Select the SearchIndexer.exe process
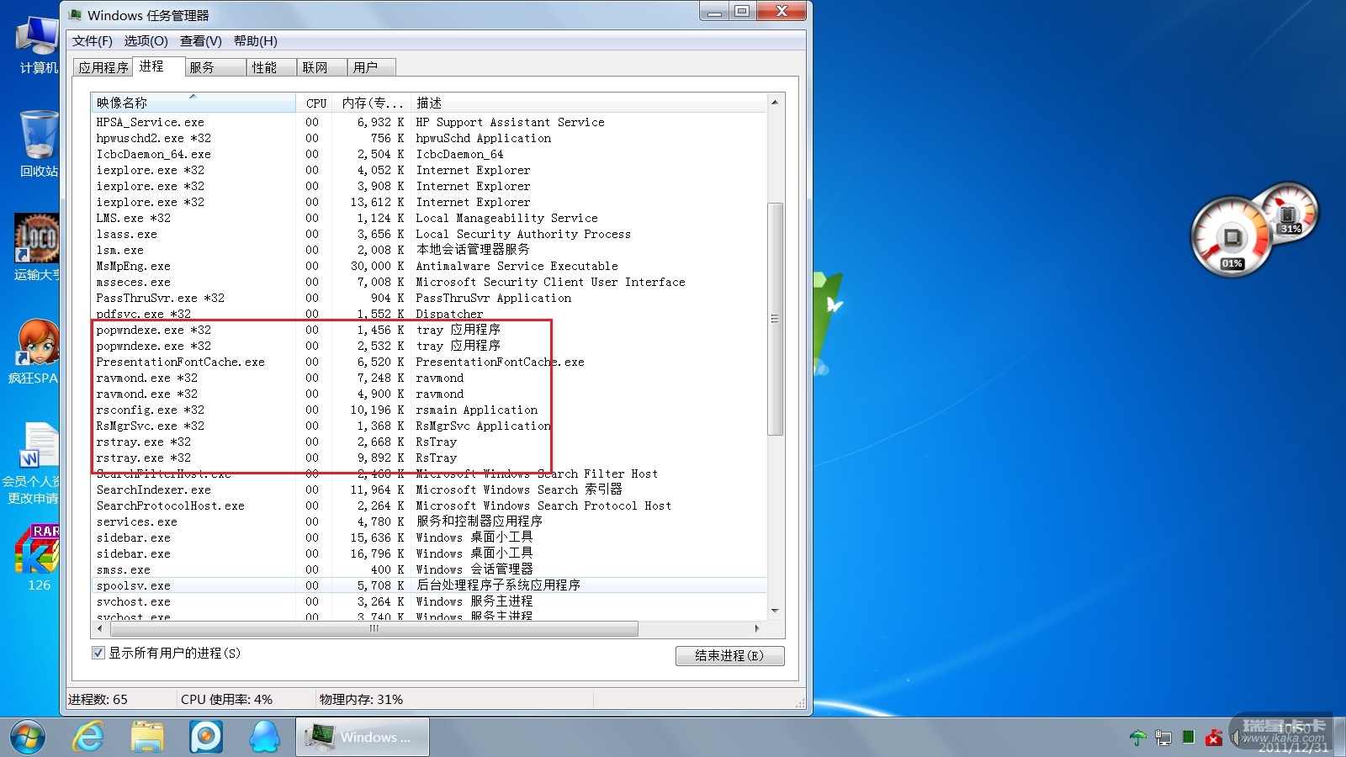Image resolution: width=1346 pixels, height=757 pixels. click(429, 490)
